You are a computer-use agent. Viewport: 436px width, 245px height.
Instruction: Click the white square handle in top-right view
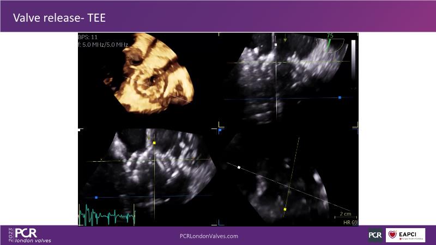pyautogui.click(x=276, y=44)
